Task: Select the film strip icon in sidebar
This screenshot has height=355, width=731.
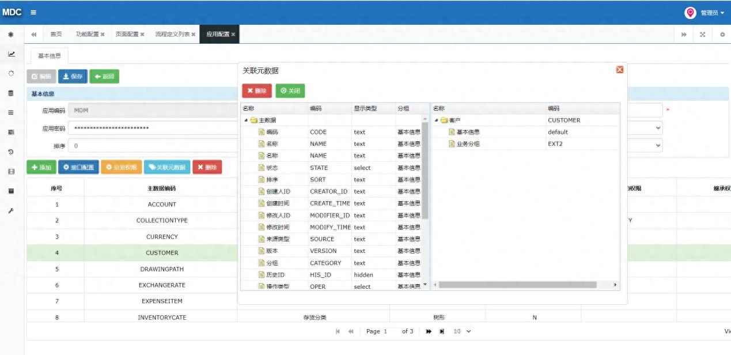Action: click(x=11, y=172)
